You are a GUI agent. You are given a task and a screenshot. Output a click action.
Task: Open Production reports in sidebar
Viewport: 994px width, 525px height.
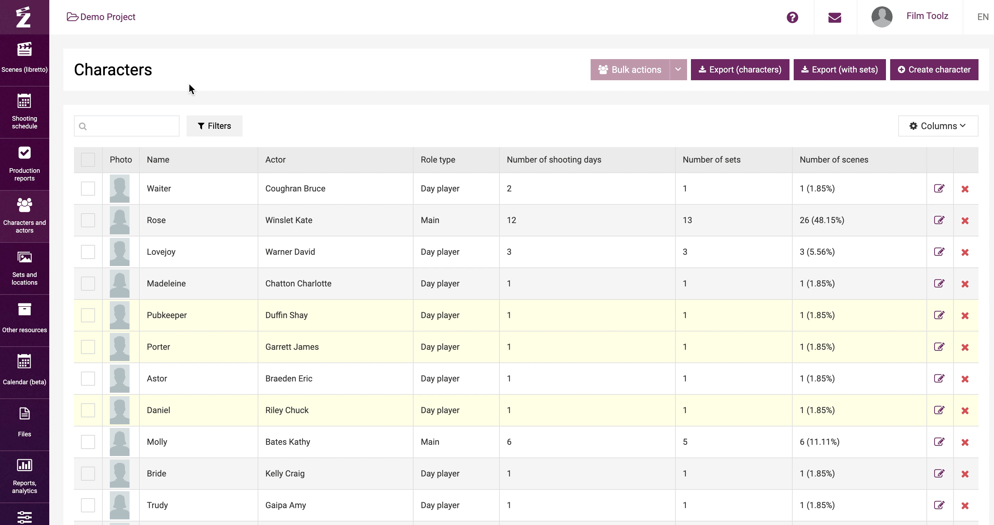[x=24, y=164]
